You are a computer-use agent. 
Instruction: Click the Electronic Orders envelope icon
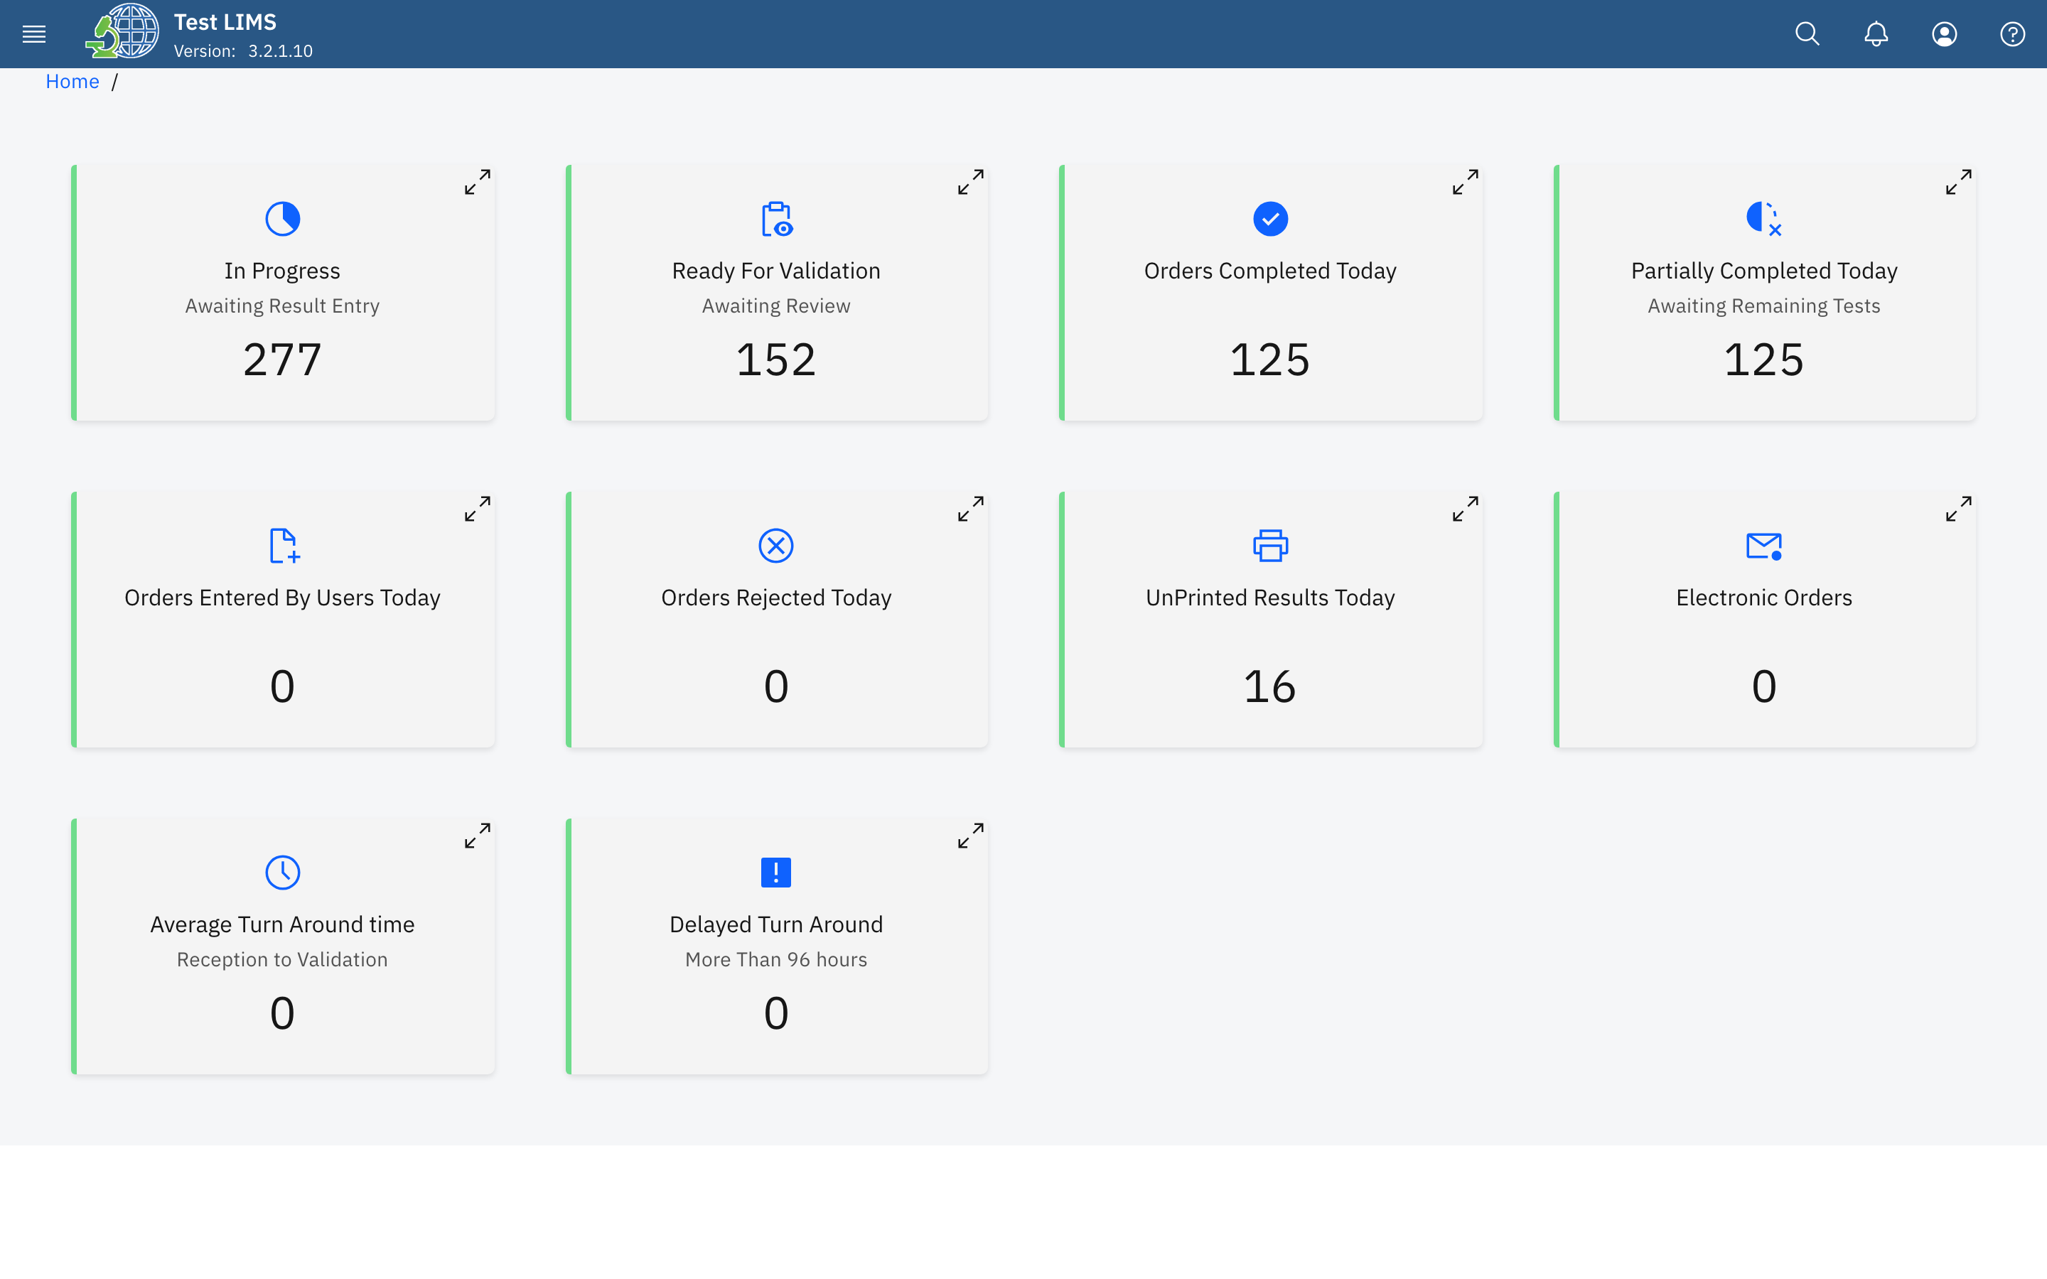(x=1763, y=546)
